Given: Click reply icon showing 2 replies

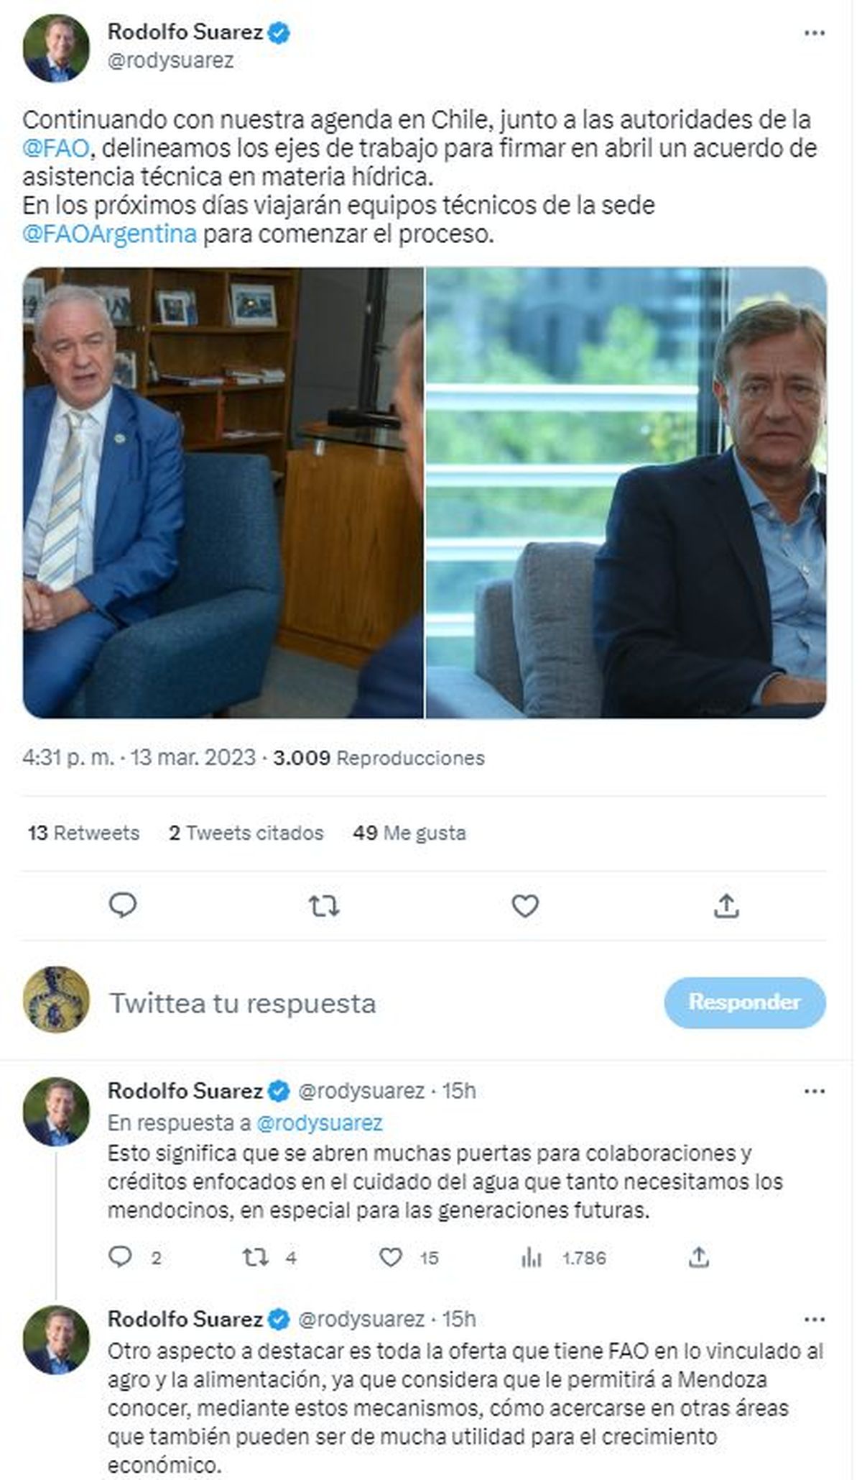Looking at the screenshot, I should pyautogui.click(x=121, y=1257).
